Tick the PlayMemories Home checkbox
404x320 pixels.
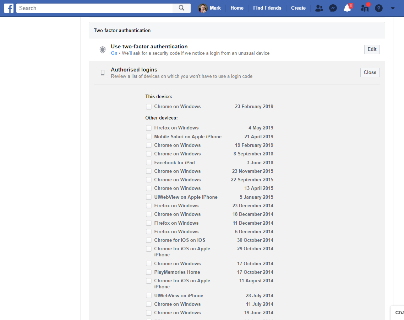point(149,272)
